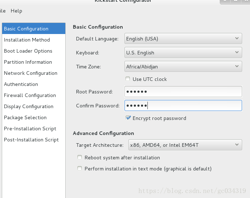This screenshot has height=198, width=250.
Task: Open the Installation Method section
Action: 27,40
